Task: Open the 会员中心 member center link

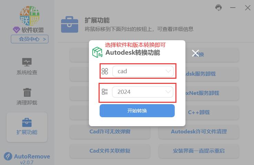Action: 30,39
